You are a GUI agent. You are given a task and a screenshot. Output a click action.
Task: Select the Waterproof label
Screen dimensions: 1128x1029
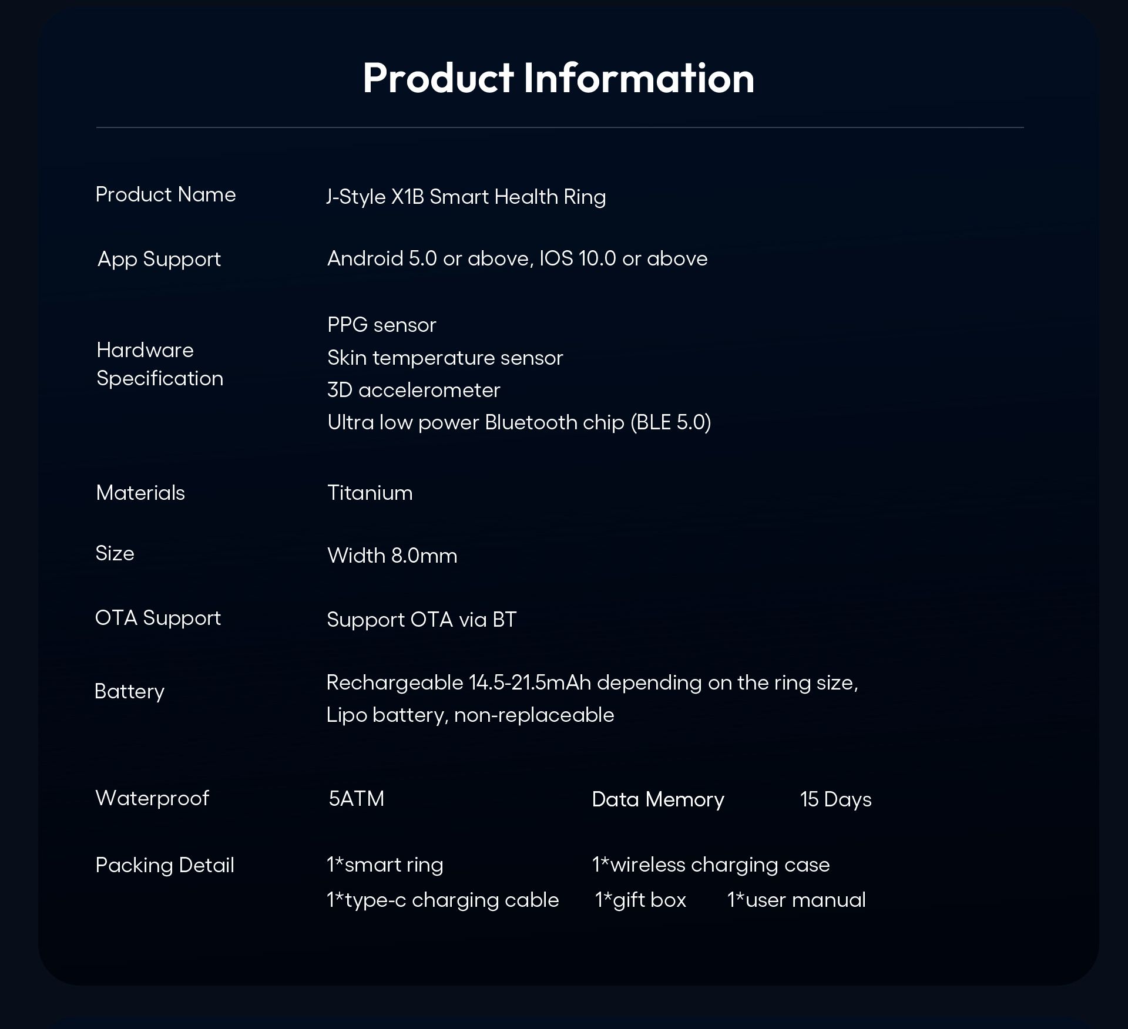point(152,798)
